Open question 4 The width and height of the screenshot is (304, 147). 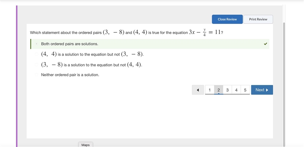(x=236, y=90)
